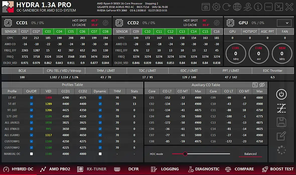The height and width of the screenshot is (175, 296).
Task: Click CO LT value -152 for C01
Action: point(167,97)
